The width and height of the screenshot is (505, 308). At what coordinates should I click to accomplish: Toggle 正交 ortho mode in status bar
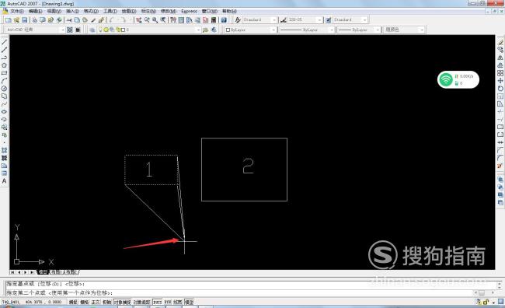[96, 303]
